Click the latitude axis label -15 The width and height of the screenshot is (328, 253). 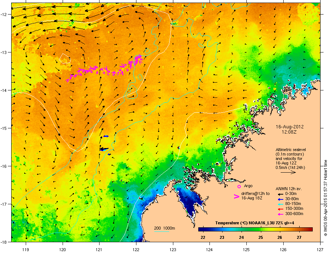(4, 128)
